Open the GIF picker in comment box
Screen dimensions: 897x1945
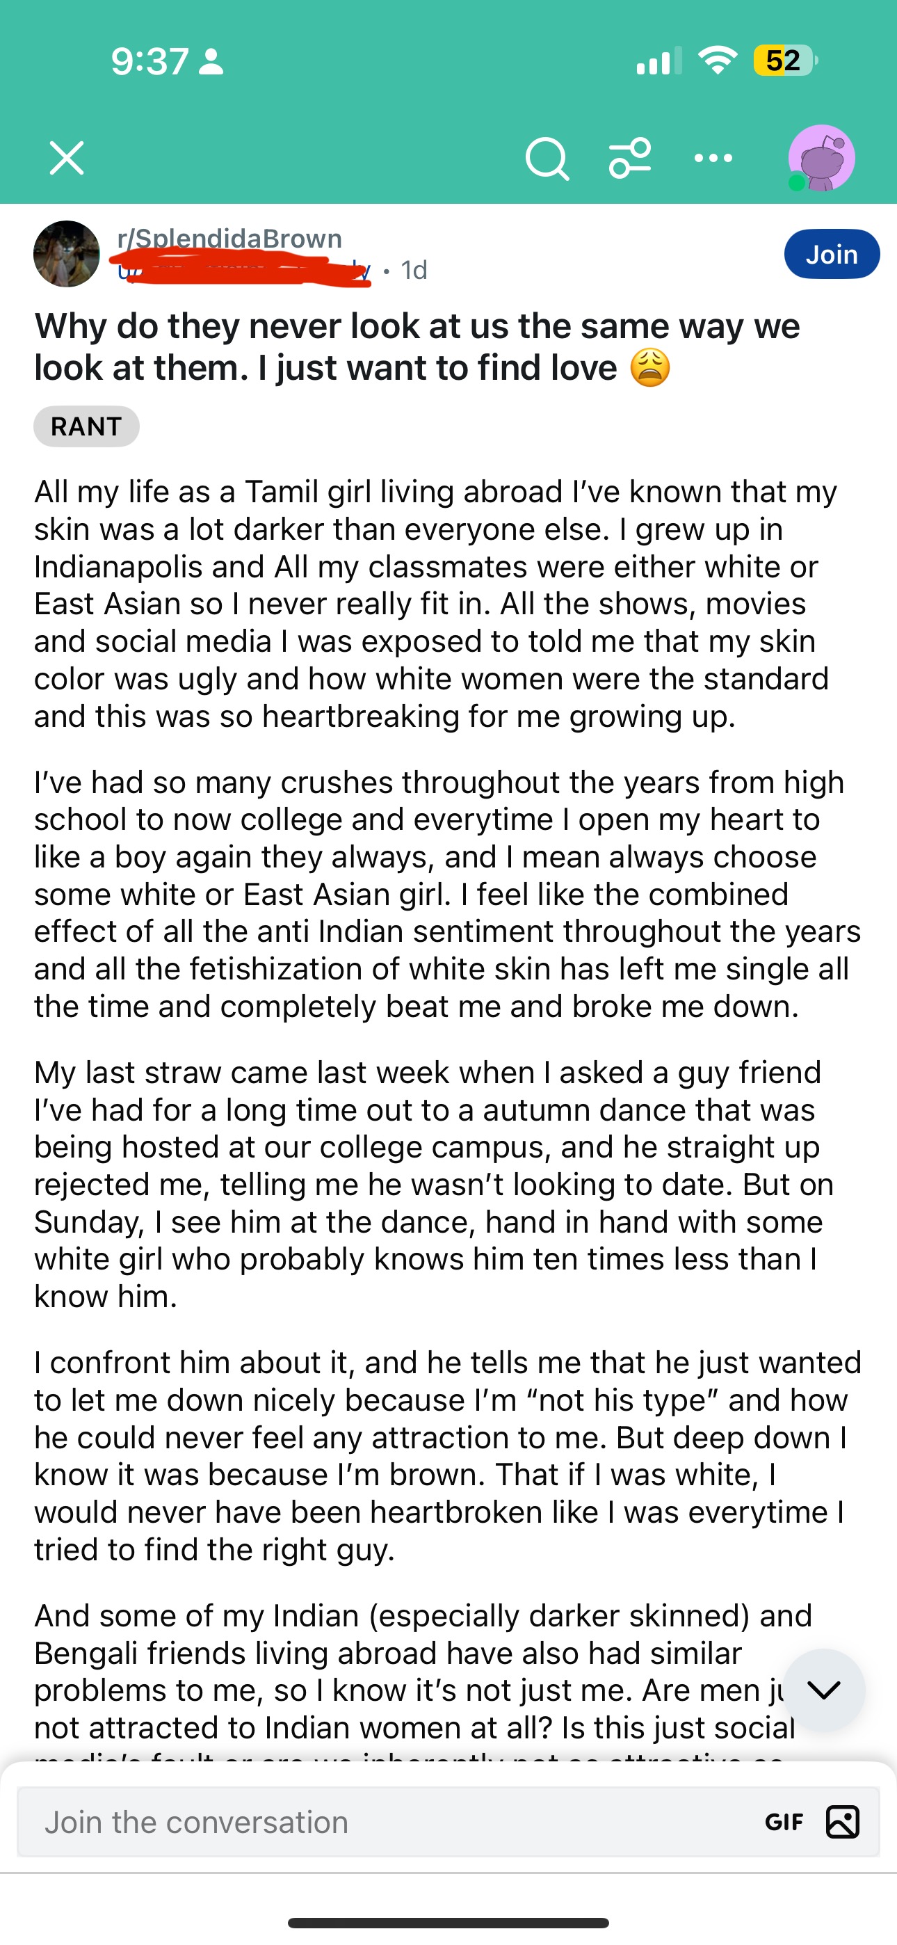click(784, 1823)
